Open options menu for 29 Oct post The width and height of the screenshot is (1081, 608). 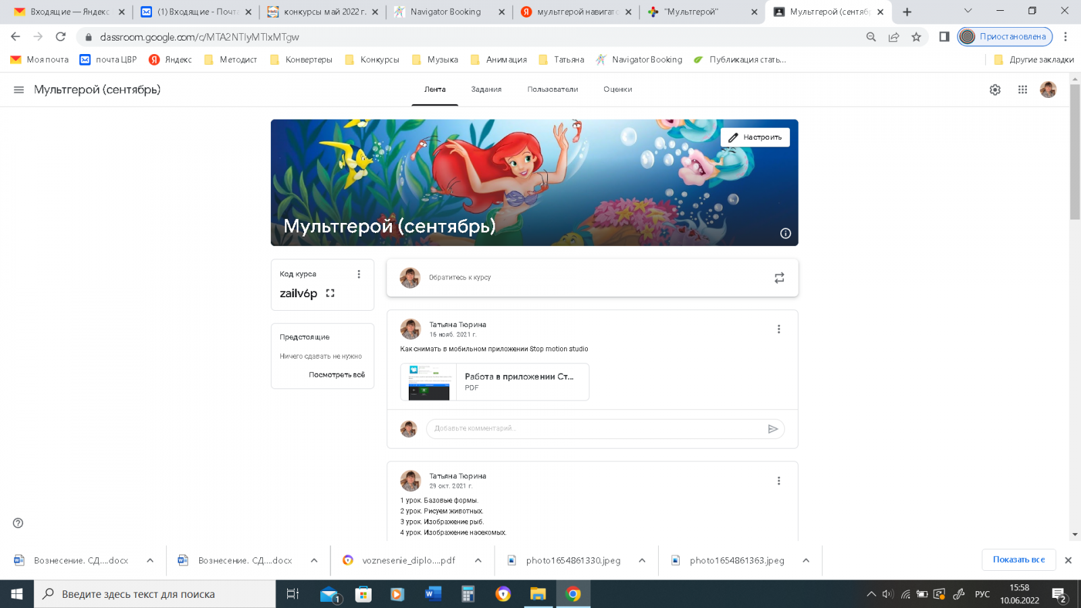click(778, 481)
